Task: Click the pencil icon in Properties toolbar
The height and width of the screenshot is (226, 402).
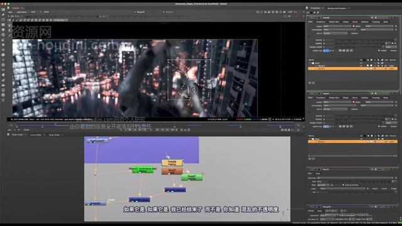Action: (318, 13)
